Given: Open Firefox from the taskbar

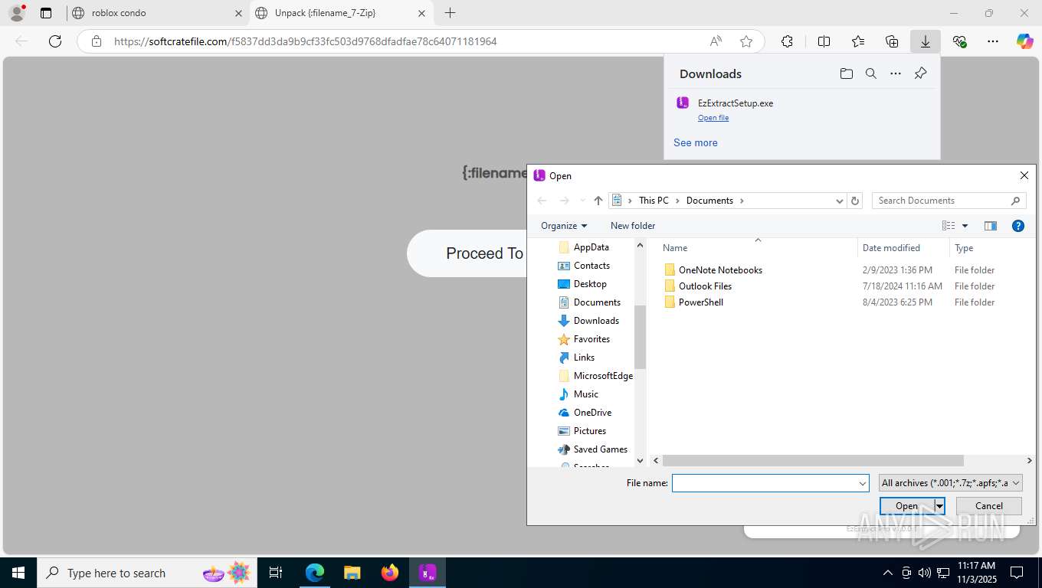Looking at the screenshot, I should coord(390,573).
